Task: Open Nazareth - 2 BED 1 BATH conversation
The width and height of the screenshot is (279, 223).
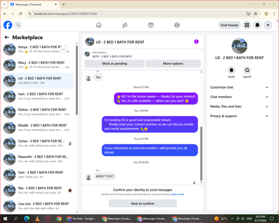Action: (x=38, y=159)
